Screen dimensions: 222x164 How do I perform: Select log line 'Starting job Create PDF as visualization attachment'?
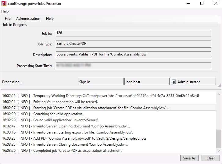tap(109, 108)
